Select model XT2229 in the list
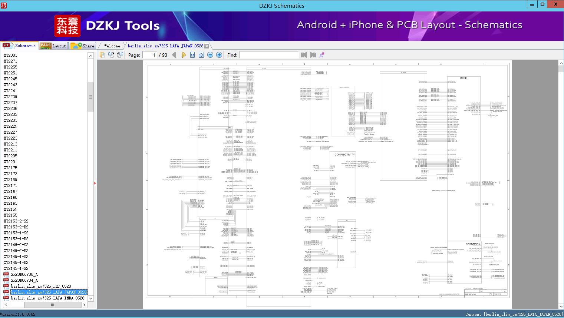Viewport: 564px width, 318px height. (10, 126)
